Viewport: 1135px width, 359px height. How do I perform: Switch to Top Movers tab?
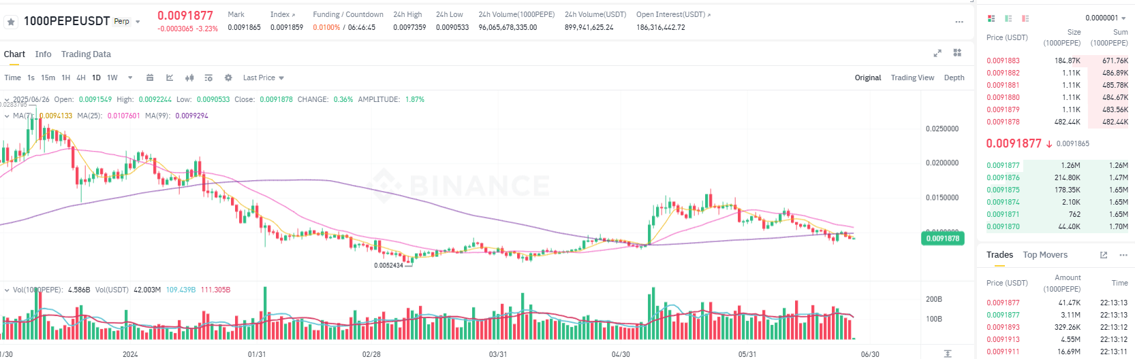point(1045,255)
